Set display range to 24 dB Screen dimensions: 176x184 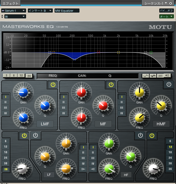click(29, 76)
